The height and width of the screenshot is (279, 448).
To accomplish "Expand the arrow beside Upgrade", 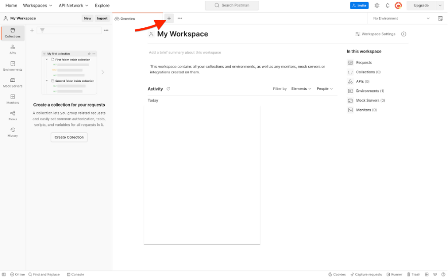I will (x=440, y=6).
